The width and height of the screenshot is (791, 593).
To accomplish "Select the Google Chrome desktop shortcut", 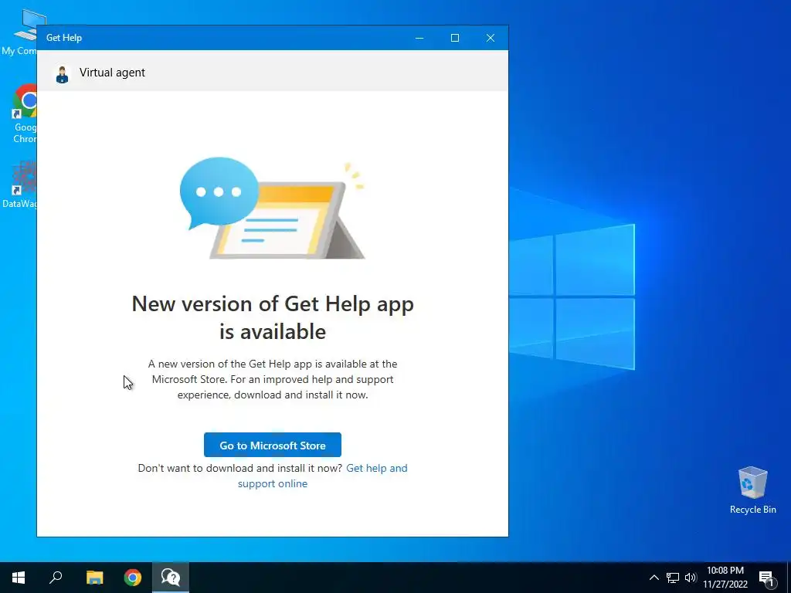I will pyautogui.click(x=24, y=114).
